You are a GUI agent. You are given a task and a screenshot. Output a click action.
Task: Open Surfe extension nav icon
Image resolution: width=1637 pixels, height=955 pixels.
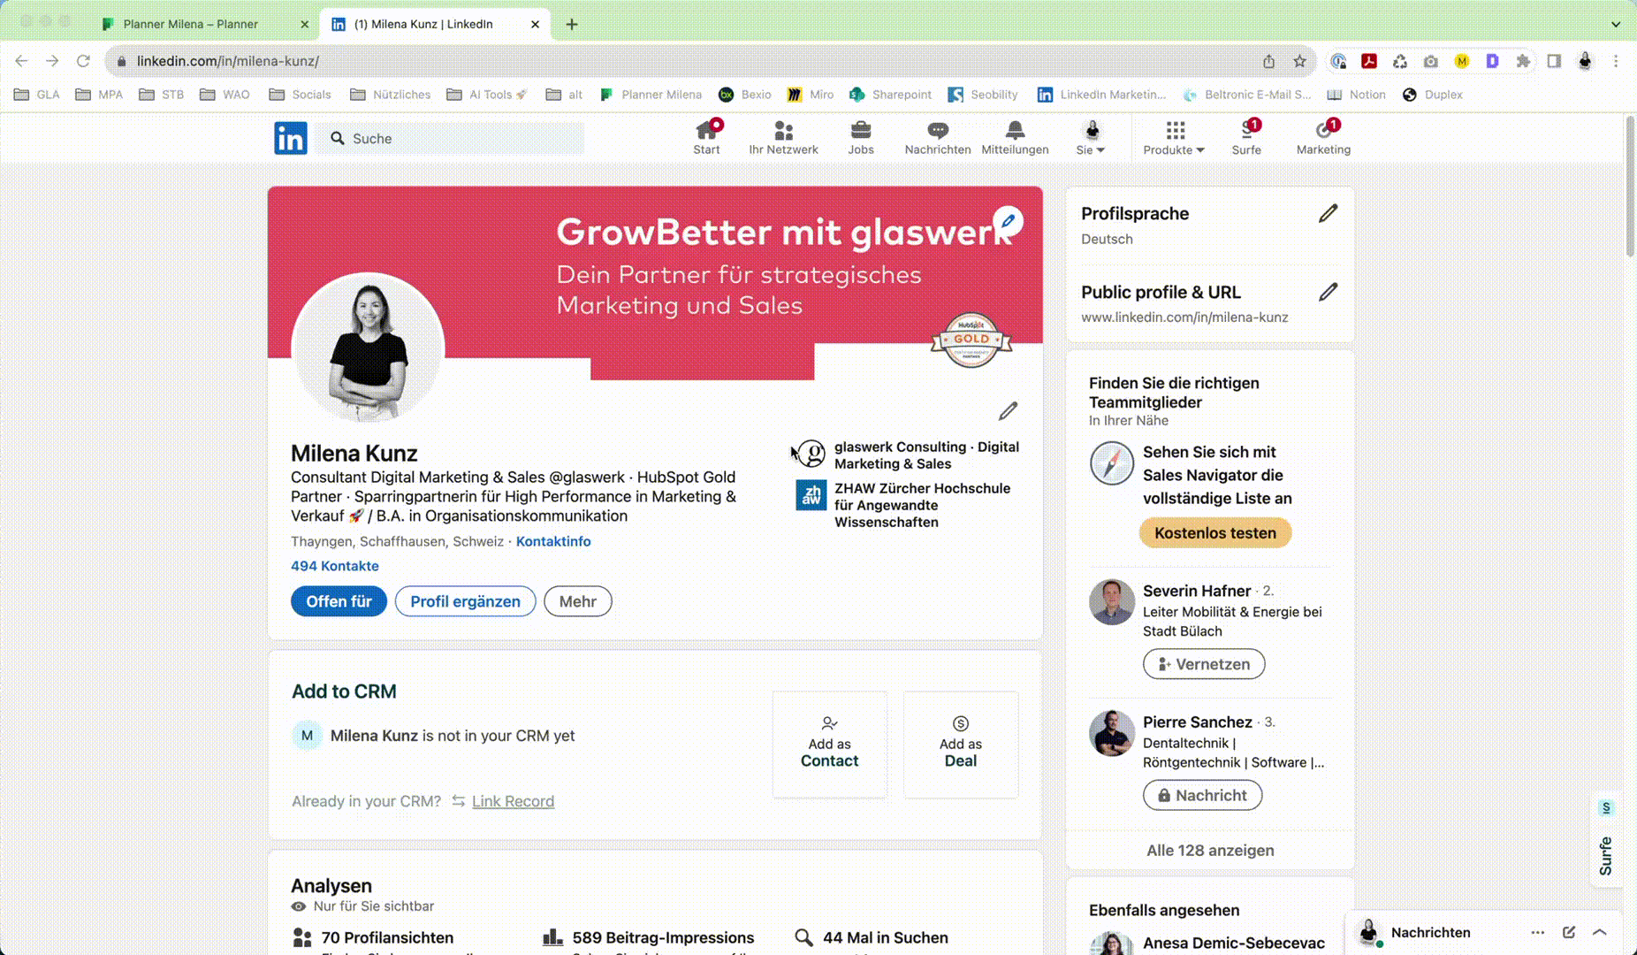tap(1246, 138)
